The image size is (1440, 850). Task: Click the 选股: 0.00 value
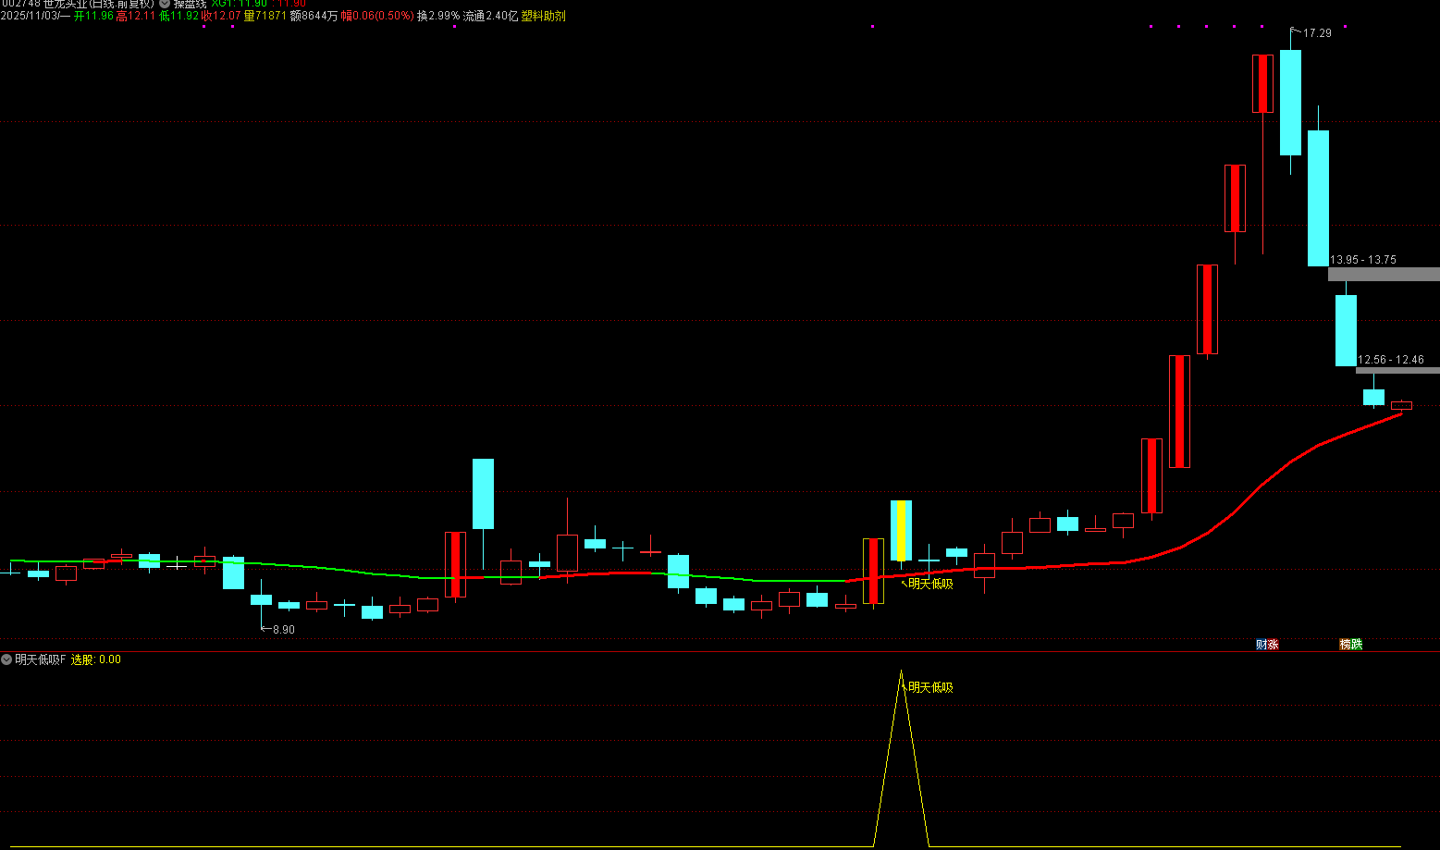click(x=96, y=659)
